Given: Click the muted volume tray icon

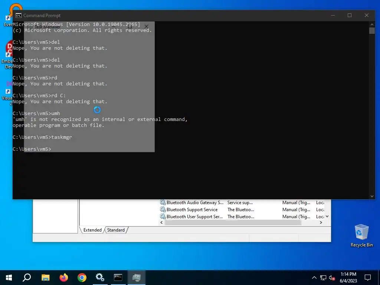Looking at the screenshot, I should click(x=332, y=278).
